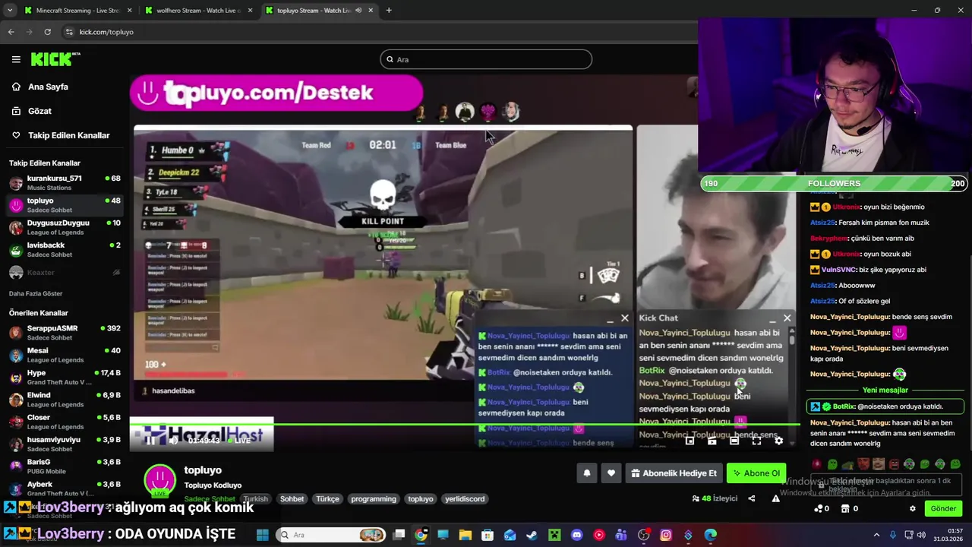Select the yerlidiscord tag

pyautogui.click(x=465, y=499)
